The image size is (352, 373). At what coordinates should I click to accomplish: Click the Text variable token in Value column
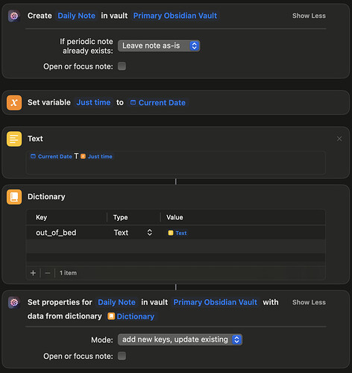[177, 233]
